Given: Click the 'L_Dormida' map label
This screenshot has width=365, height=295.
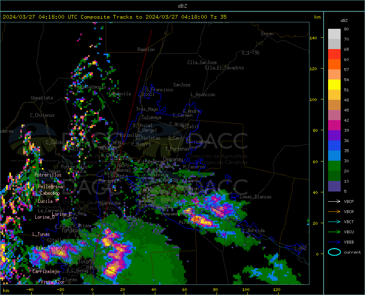Looking at the screenshot, I should click(253, 230).
